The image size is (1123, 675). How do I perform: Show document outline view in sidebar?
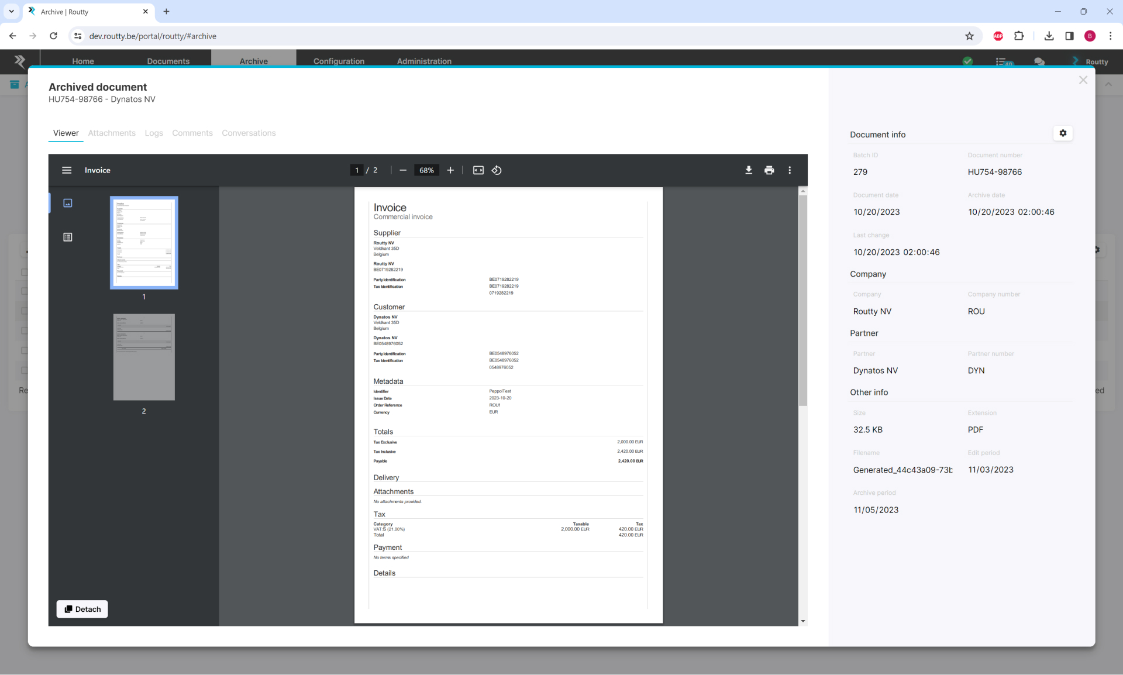click(68, 237)
